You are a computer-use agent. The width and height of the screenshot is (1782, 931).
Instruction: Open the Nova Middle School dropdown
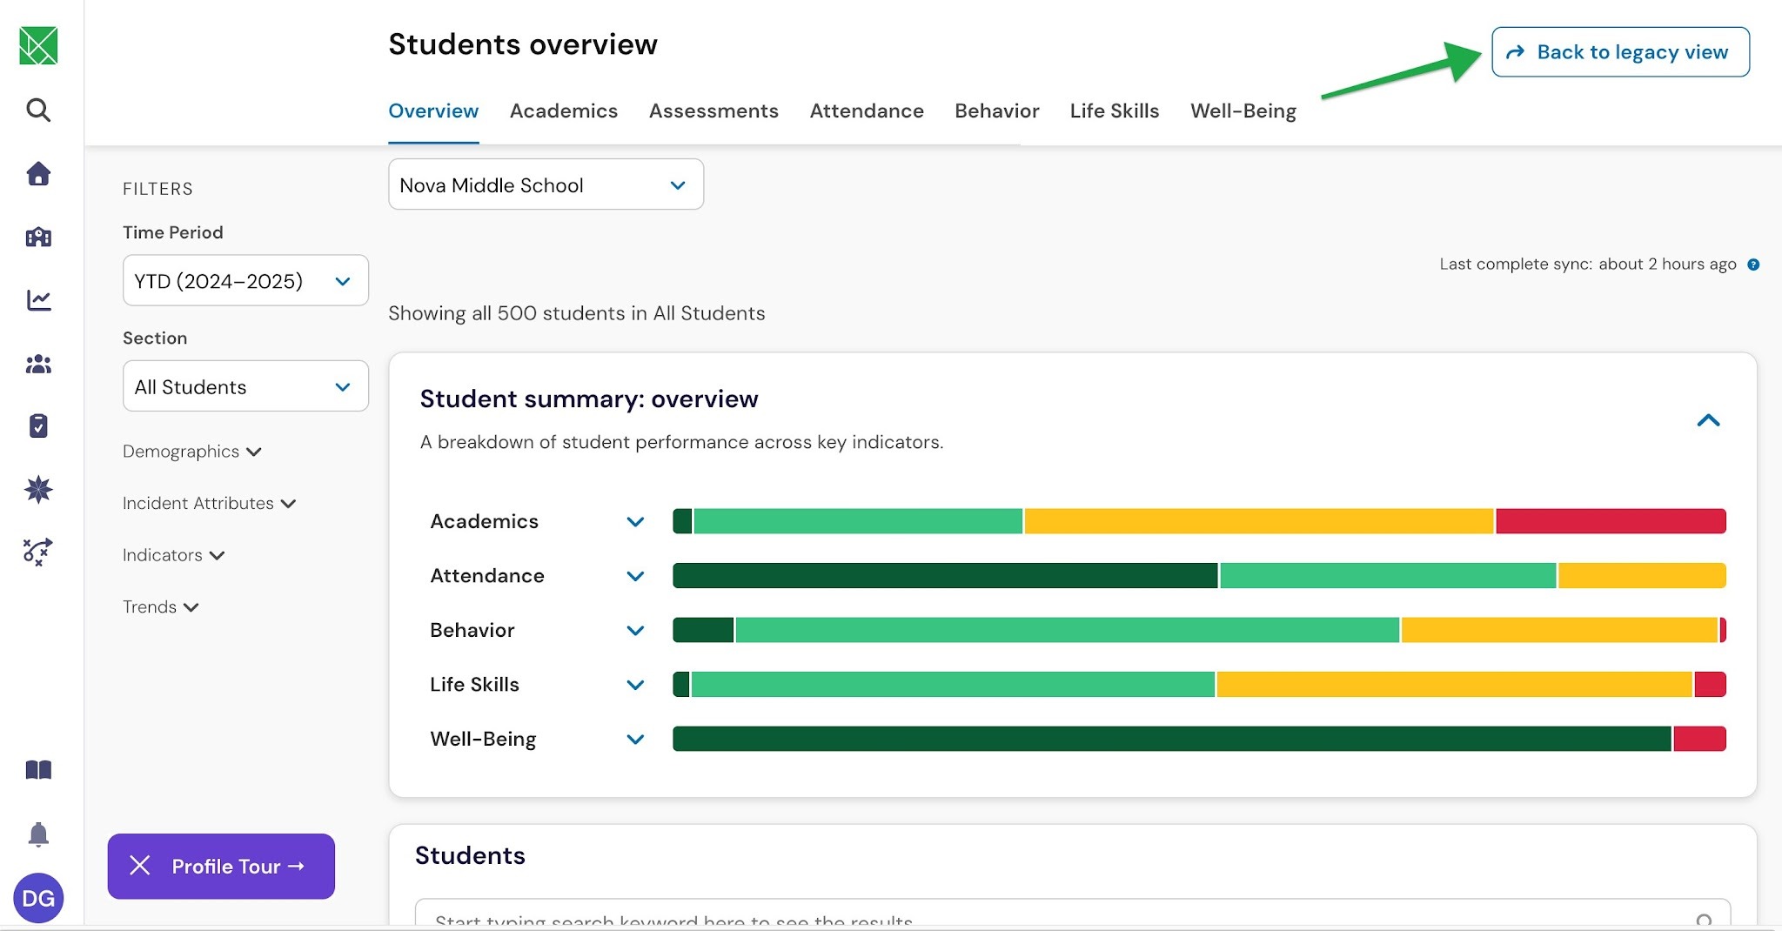(x=546, y=184)
